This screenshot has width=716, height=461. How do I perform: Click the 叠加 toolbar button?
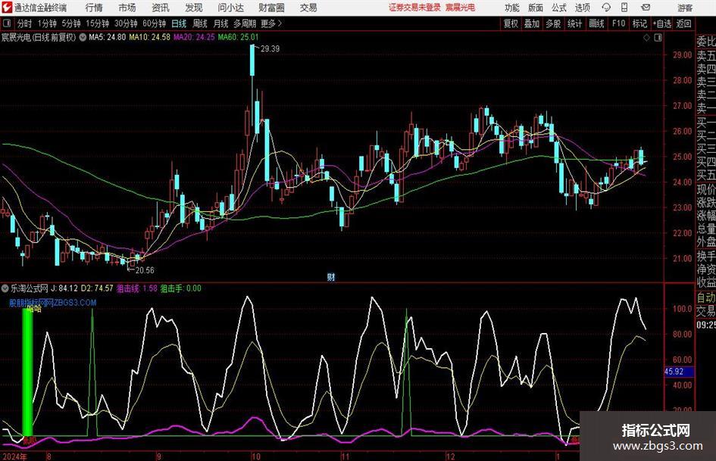click(x=532, y=23)
